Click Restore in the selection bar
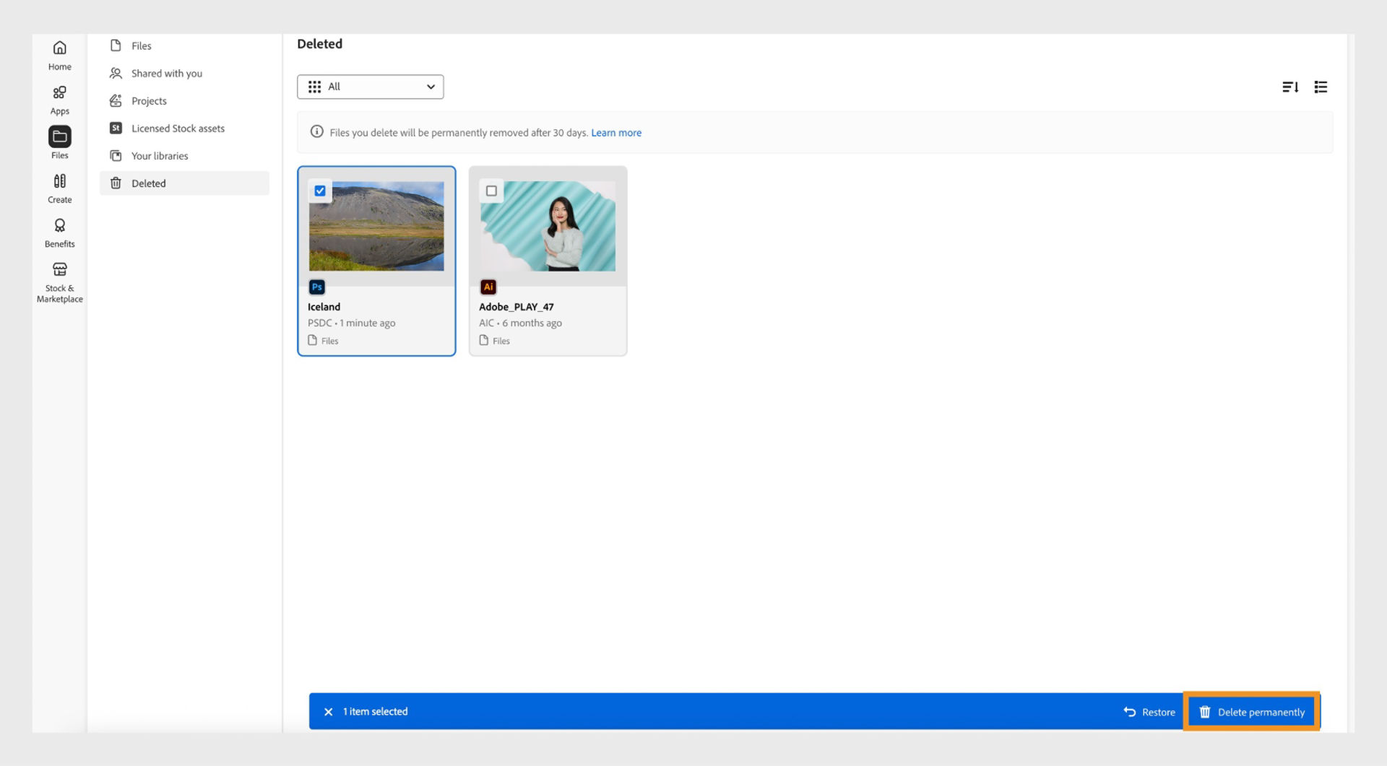Image resolution: width=1387 pixels, height=766 pixels. click(x=1150, y=711)
